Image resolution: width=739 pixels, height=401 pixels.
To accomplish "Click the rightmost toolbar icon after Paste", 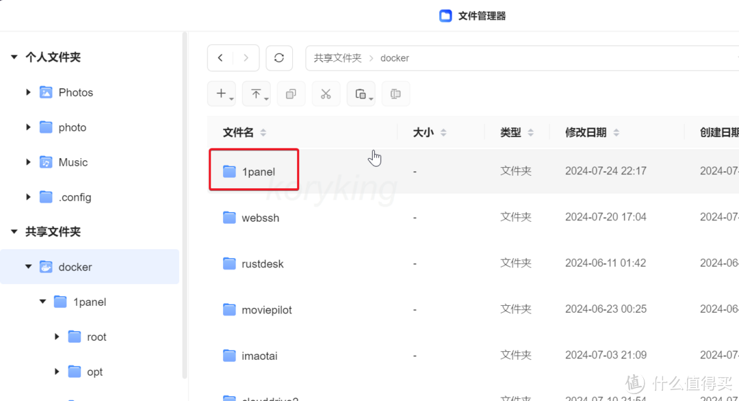I will click(396, 94).
